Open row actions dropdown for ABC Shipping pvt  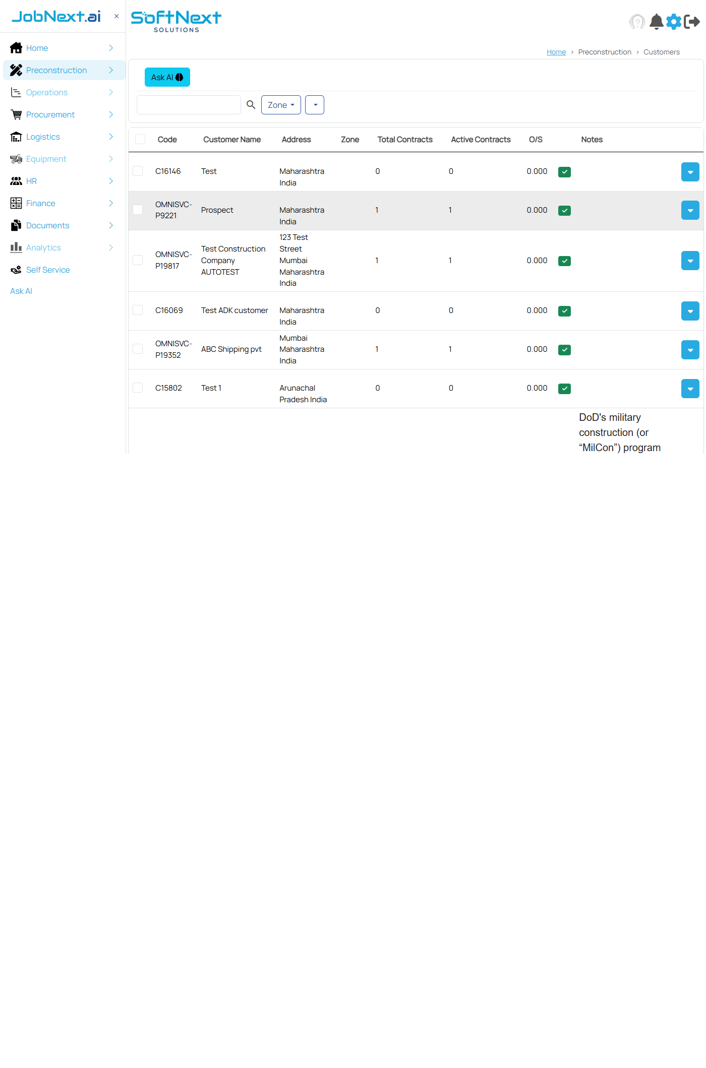[x=690, y=350]
